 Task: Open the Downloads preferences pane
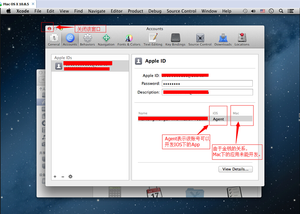(x=223, y=40)
